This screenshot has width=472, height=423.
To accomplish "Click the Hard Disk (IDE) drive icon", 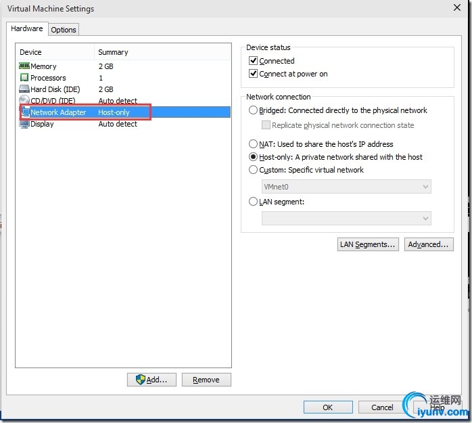I will click(24, 89).
